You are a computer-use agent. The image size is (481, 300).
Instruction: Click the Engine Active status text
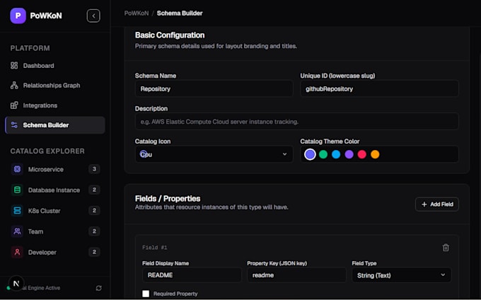coord(42,288)
